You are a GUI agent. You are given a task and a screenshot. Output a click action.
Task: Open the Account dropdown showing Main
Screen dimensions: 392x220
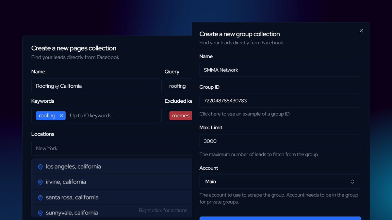click(x=280, y=182)
